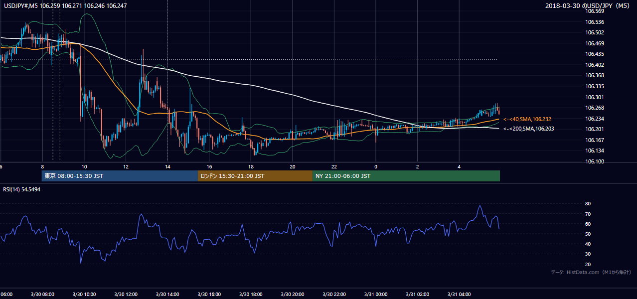The image size is (637, 299).
Task: Click the USDJPY#,M5 chart title text
Action: point(65,6)
